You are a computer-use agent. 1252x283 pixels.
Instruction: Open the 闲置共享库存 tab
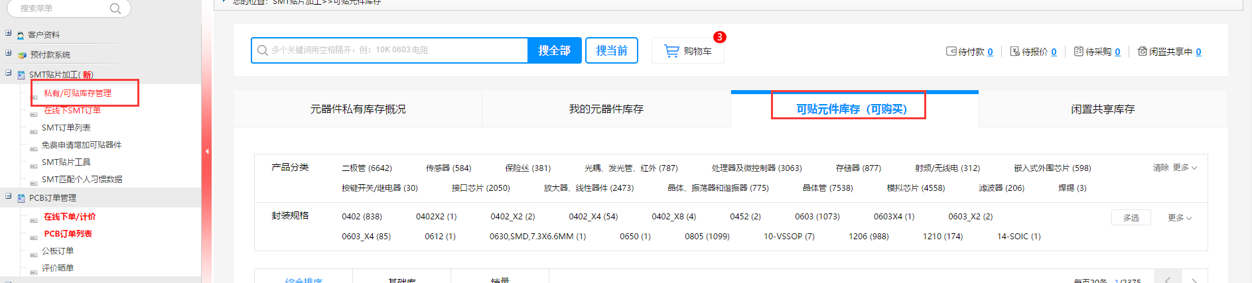(1102, 109)
